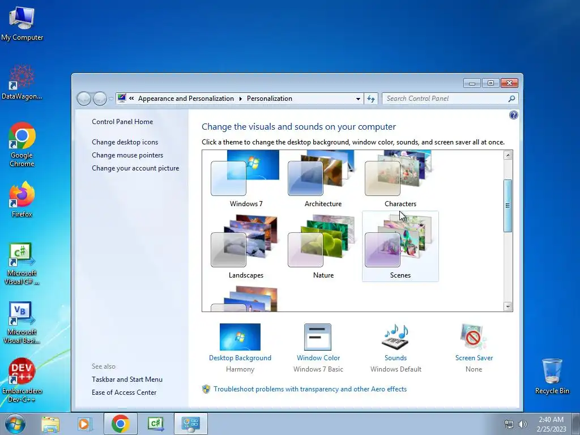580x435 pixels.
Task: Troubleshoot problems with transparency and Aero effects
Action: point(310,389)
